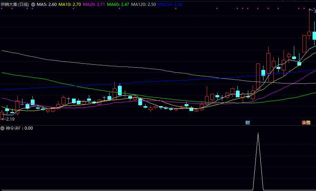Click the first magenta dot below chart title
This screenshot has height=191, width=316.
2,9
